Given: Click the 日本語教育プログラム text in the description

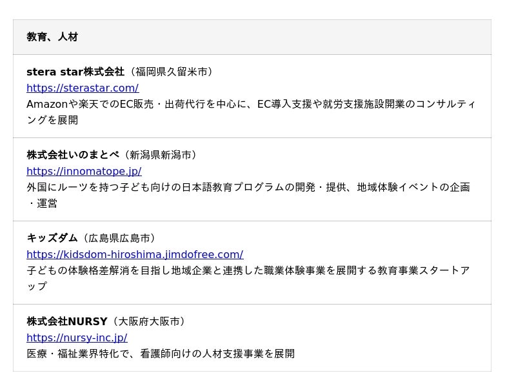Looking at the screenshot, I should tap(228, 187).
